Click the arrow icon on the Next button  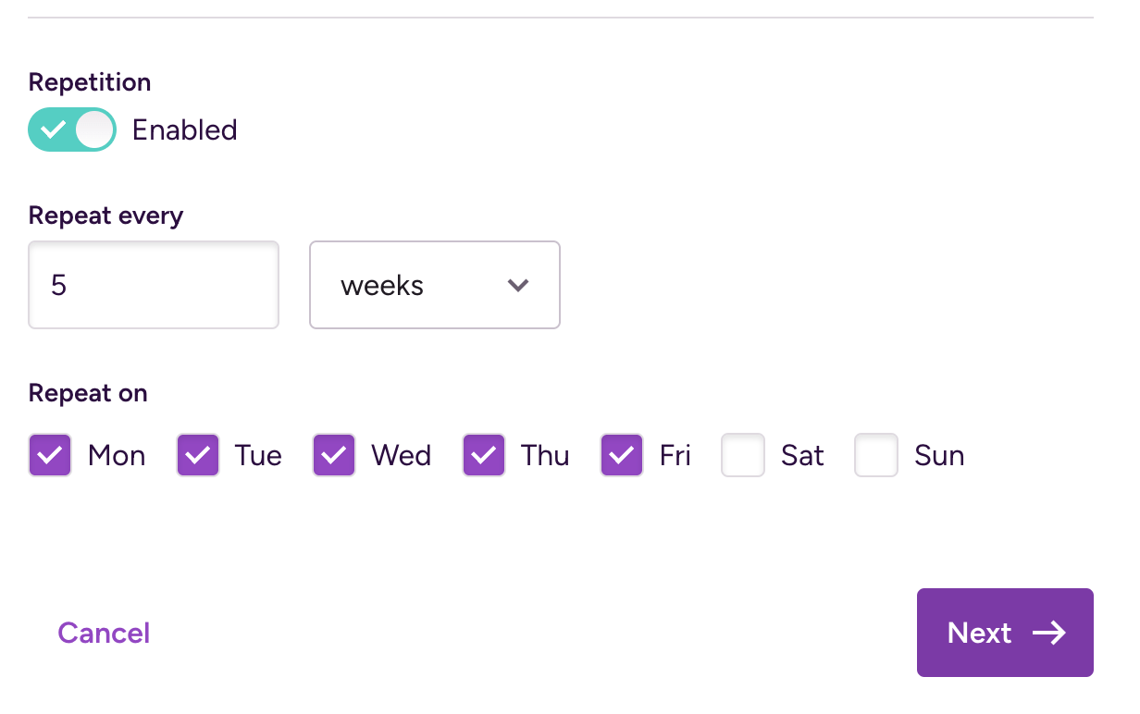1050,633
